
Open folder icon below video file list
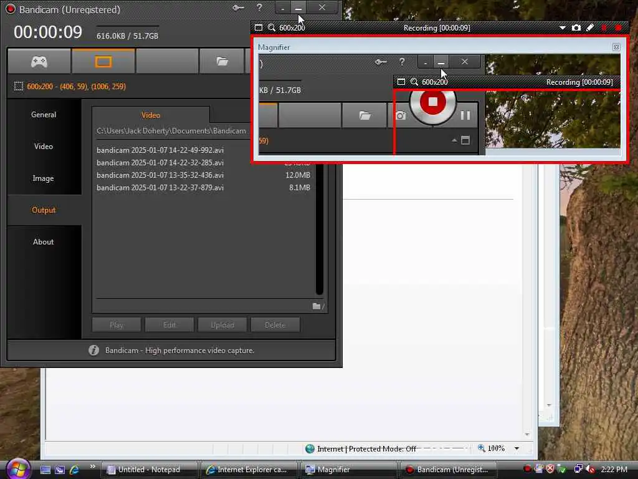click(x=316, y=306)
